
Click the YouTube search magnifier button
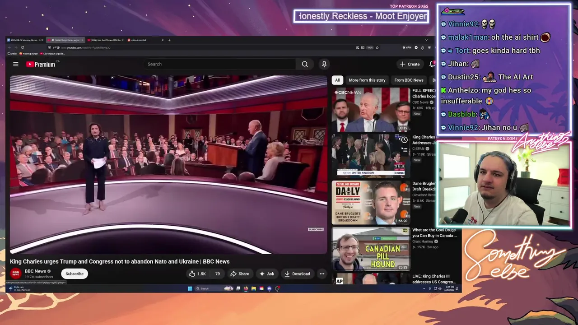point(305,64)
